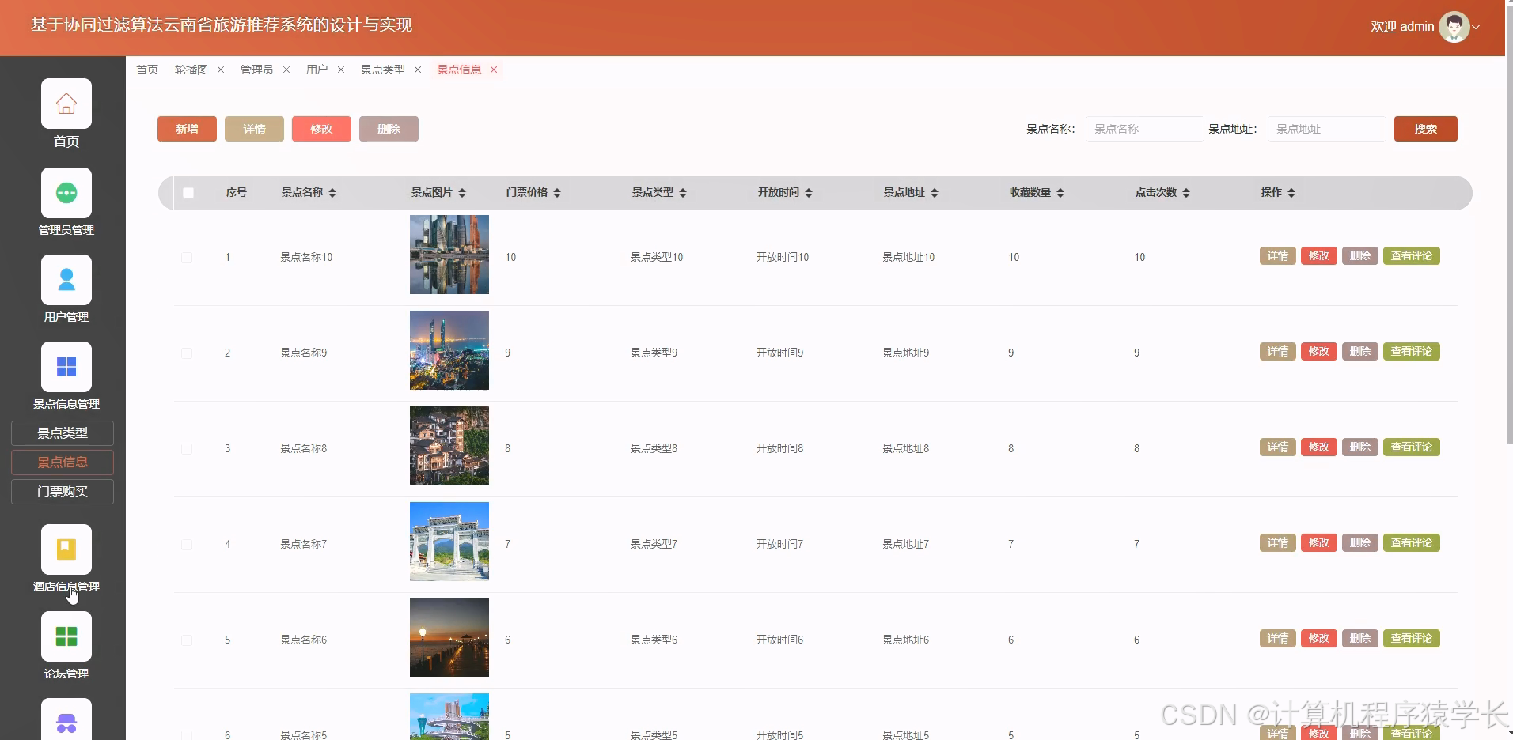Open the 景点信息管理 sidebar icon

pos(66,367)
